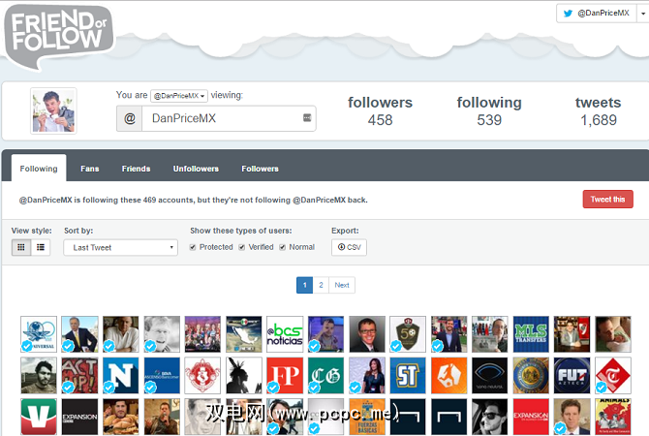Select the Following tab
This screenshot has width=649, height=436.
[x=39, y=169]
